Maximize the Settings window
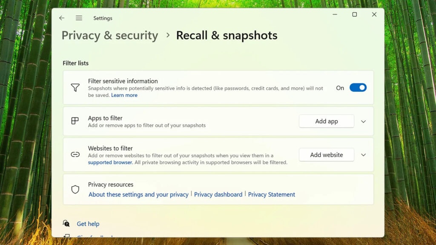 pos(354,14)
